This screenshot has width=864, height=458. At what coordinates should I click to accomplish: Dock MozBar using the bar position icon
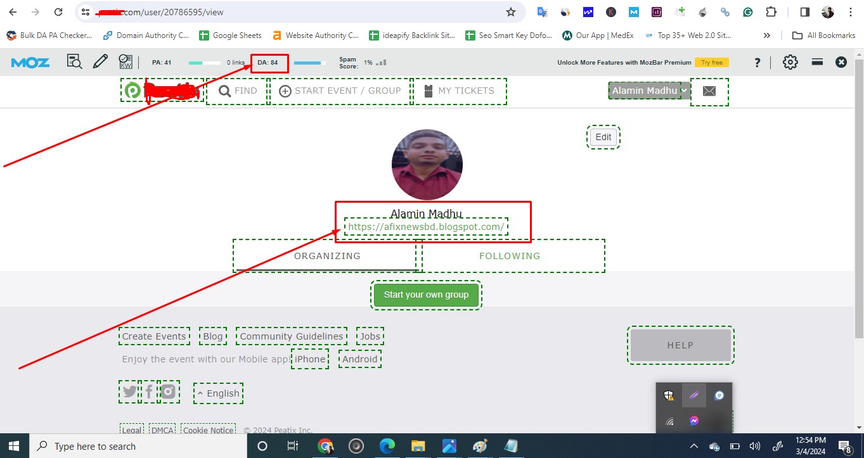[x=817, y=61]
